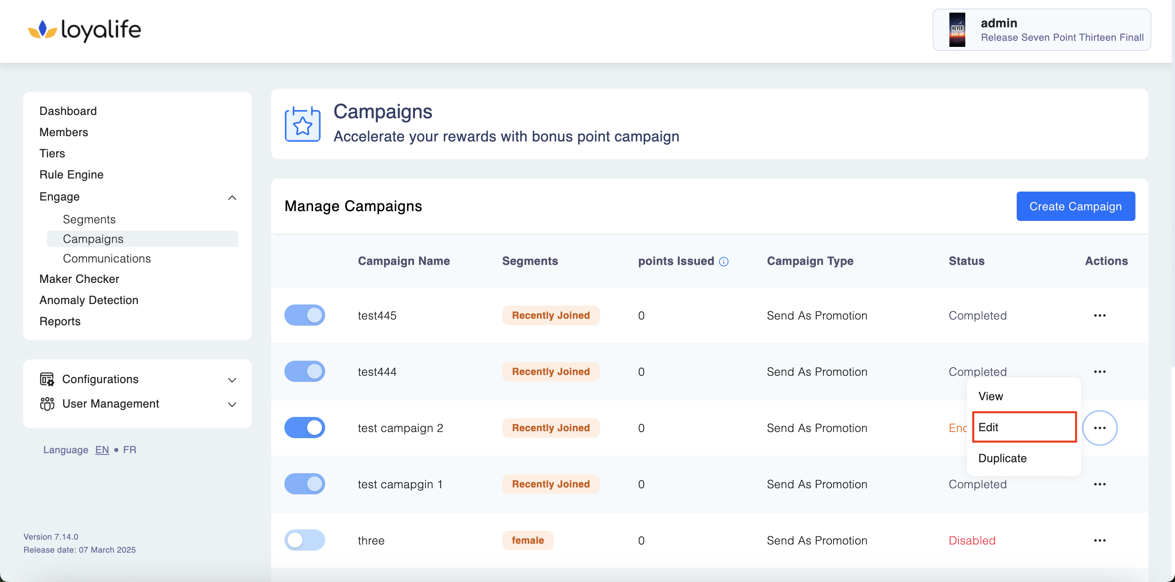Screen dimensions: 1175x582
Task: Expand the User Management chevron
Action: (x=232, y=404)
